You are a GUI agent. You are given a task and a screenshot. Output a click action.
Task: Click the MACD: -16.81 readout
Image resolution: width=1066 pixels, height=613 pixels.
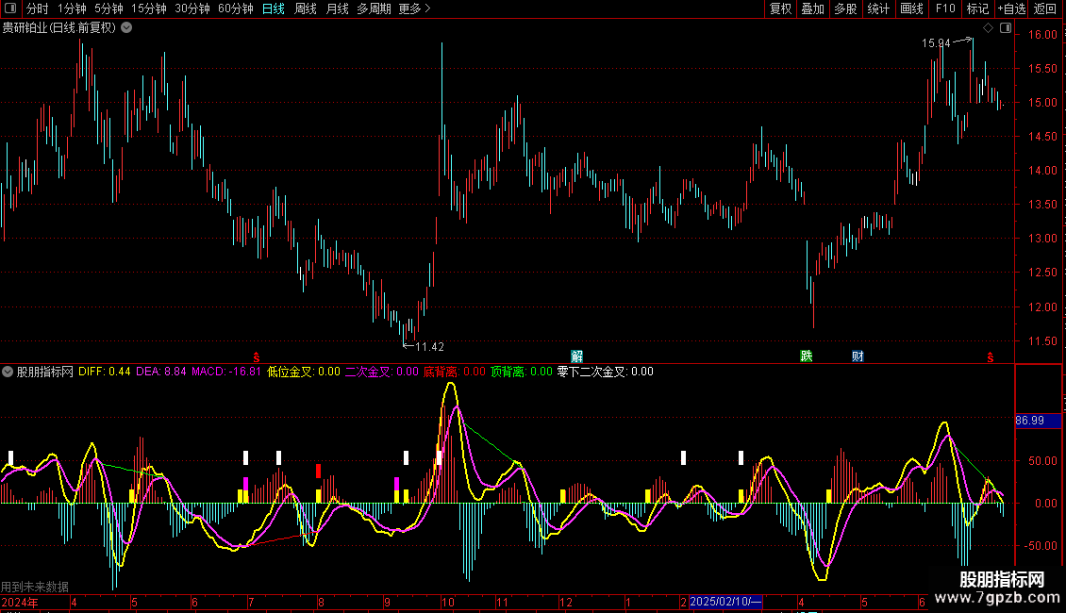click(225, 372)
